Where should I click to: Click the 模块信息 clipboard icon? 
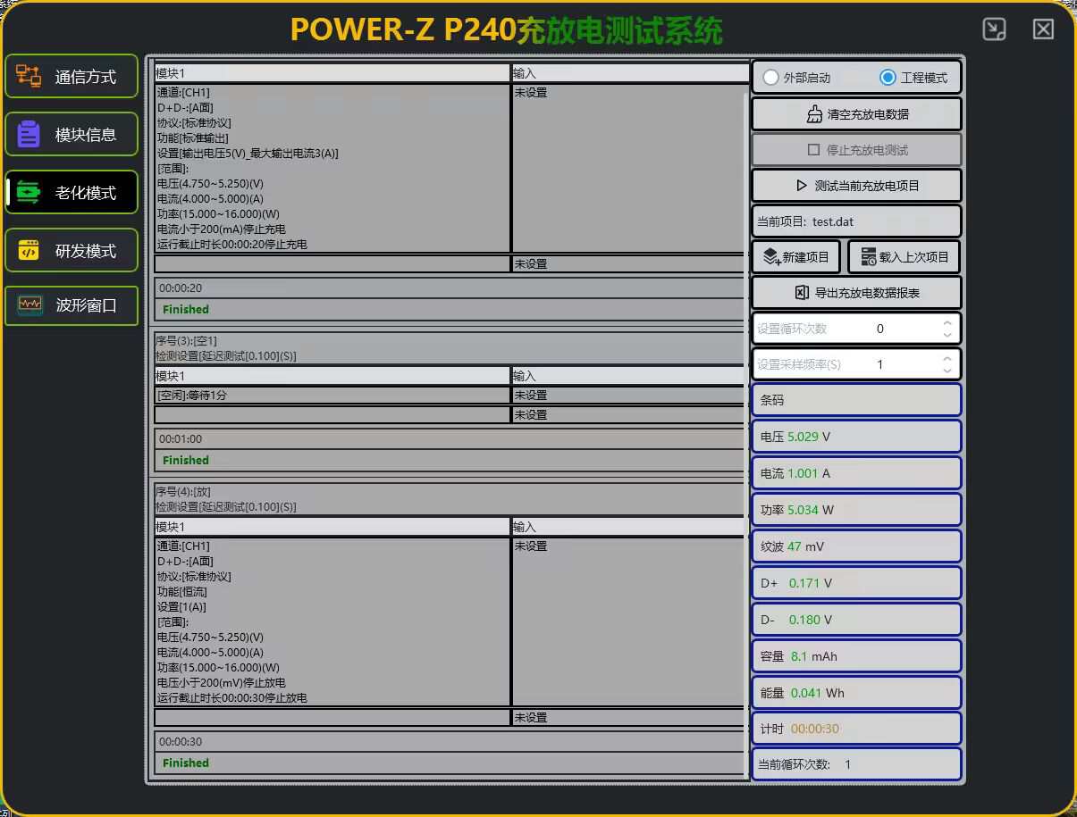29,135
